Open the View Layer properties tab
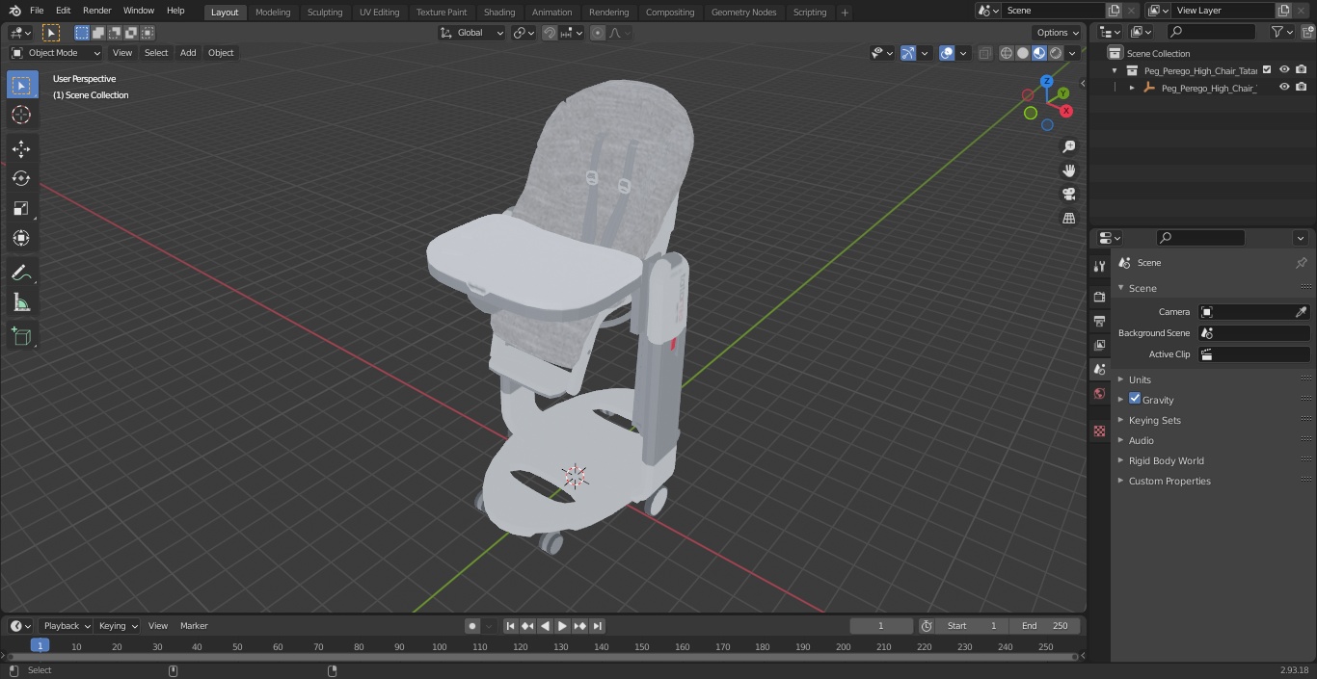This screenshot has width=1317, height=679. pyautogui.click(x=1099, y=345)
